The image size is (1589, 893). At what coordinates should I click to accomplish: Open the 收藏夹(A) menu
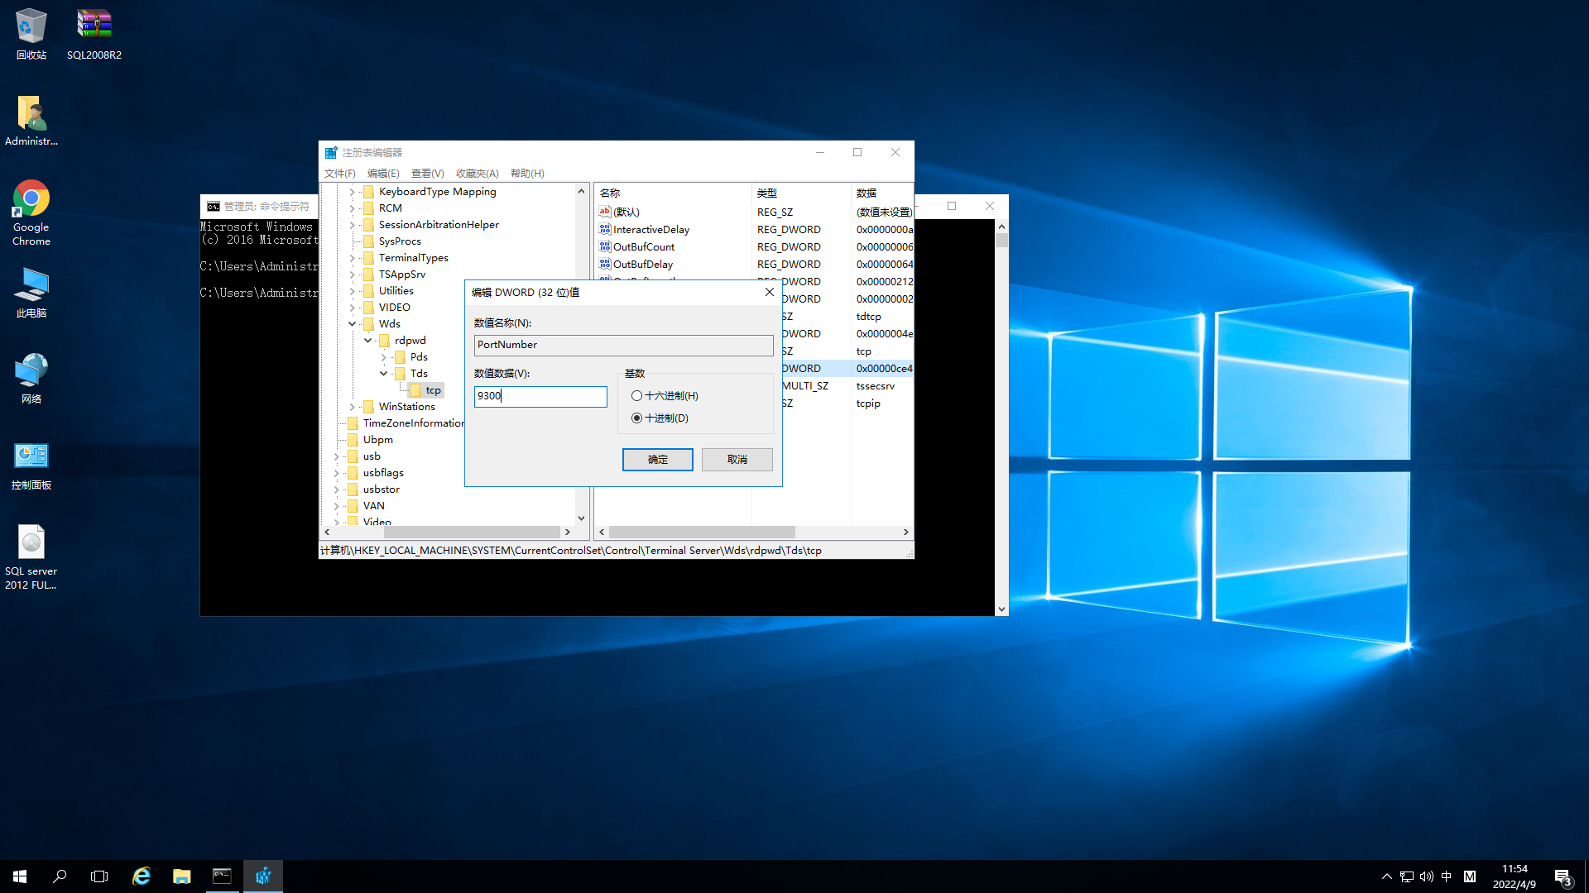pos(477,174)
